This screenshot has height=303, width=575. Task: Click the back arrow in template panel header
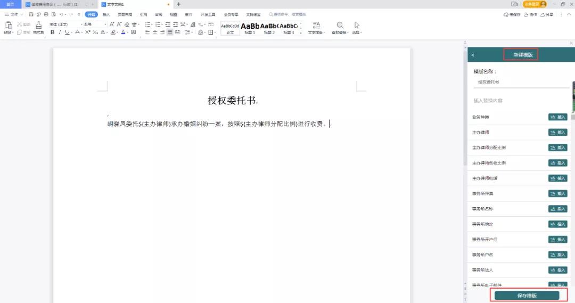(473, 55)
